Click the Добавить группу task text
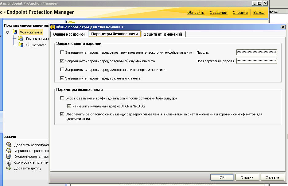 28,169
